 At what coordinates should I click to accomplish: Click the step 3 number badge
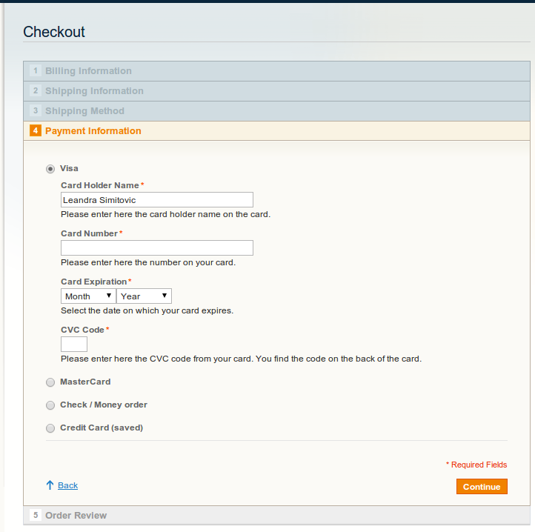click(x=36, y=110)
